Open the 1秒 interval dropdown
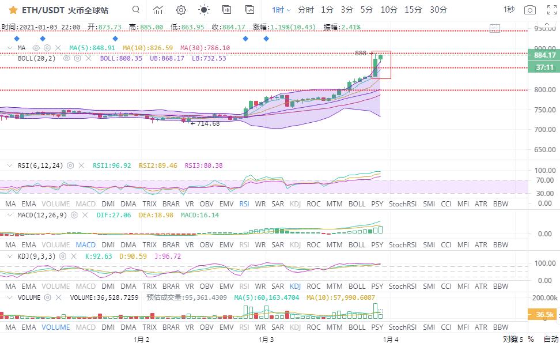Image resolution: width=560 pixels, height=343 pixels. click(x=509, y=10)
